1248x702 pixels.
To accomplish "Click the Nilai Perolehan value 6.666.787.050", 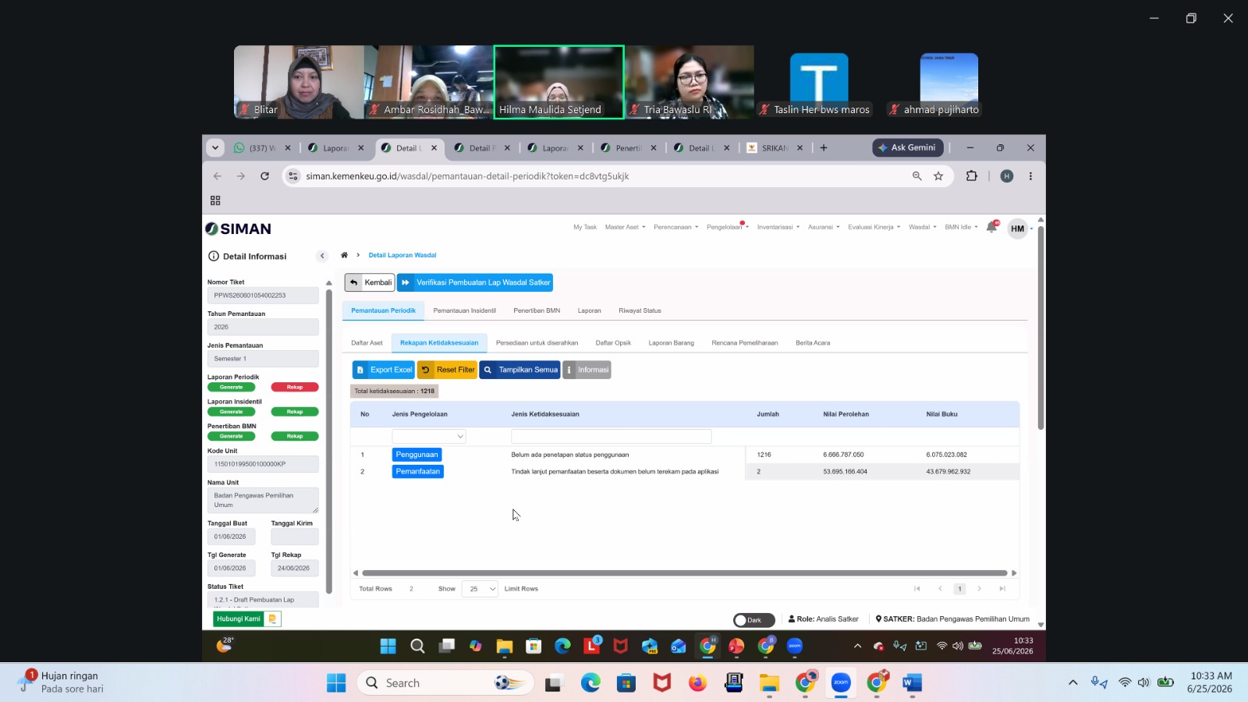I will coord(843,455).
